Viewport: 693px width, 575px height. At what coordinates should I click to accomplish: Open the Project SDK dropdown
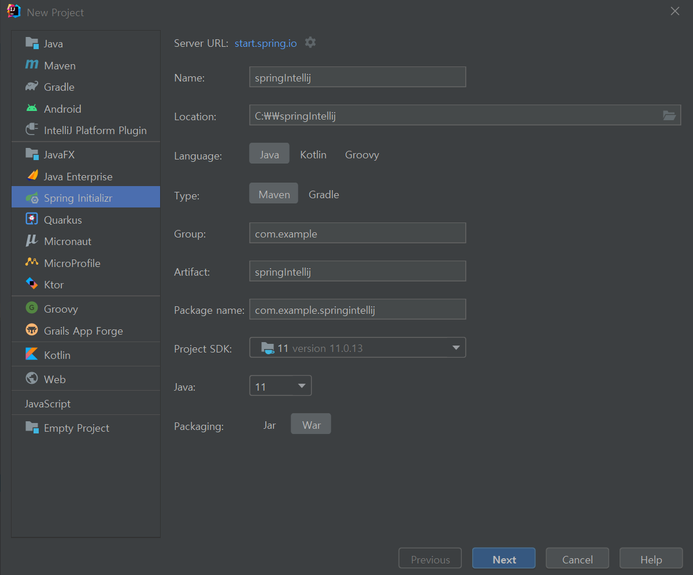point(358,348)
